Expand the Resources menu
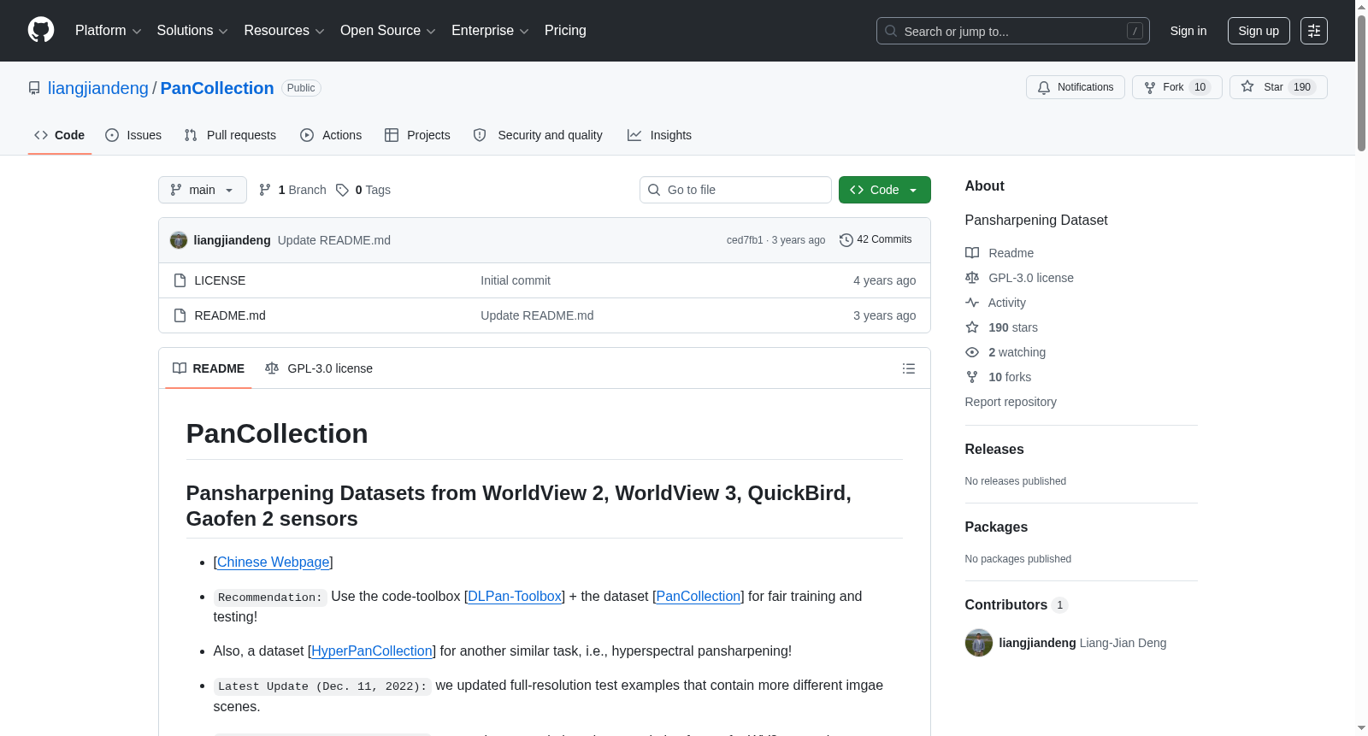This screenshot has height=736, width=1368. point(285,31)
